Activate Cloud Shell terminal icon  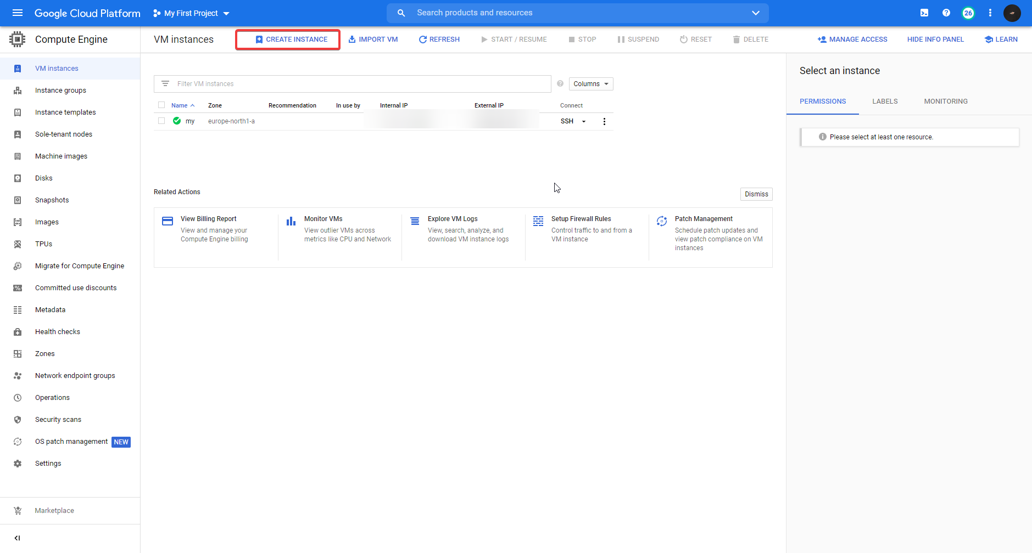pos(924,13)
